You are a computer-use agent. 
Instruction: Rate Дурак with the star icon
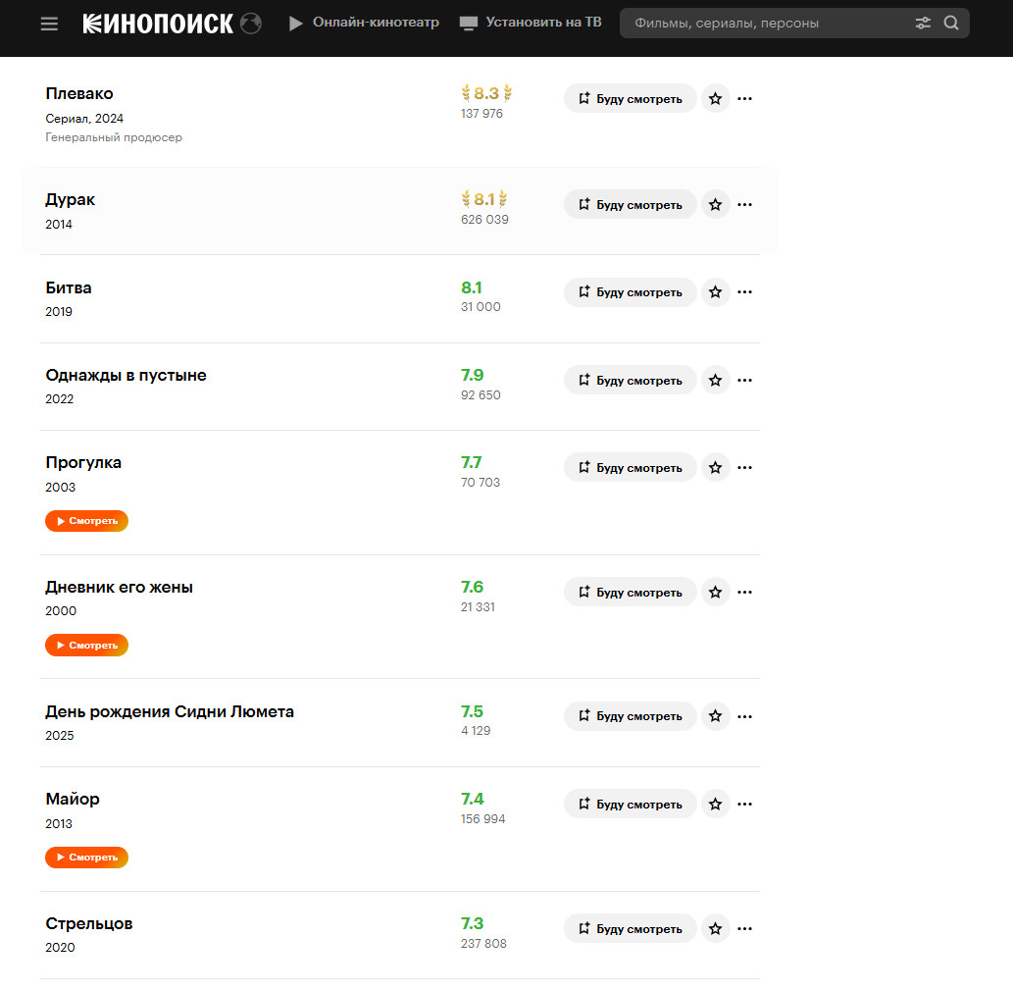[715, 204]
